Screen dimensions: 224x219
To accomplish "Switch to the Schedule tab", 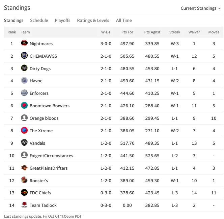I will pos(39,21).
